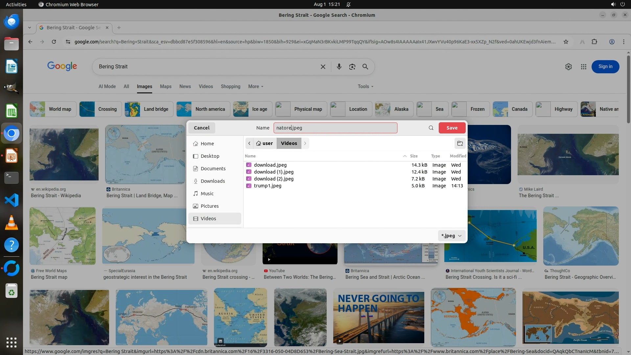Viewport: 631px width, 355px height.
Task: Select trump1.jpeg in the file list
Action: click(268, 186)
